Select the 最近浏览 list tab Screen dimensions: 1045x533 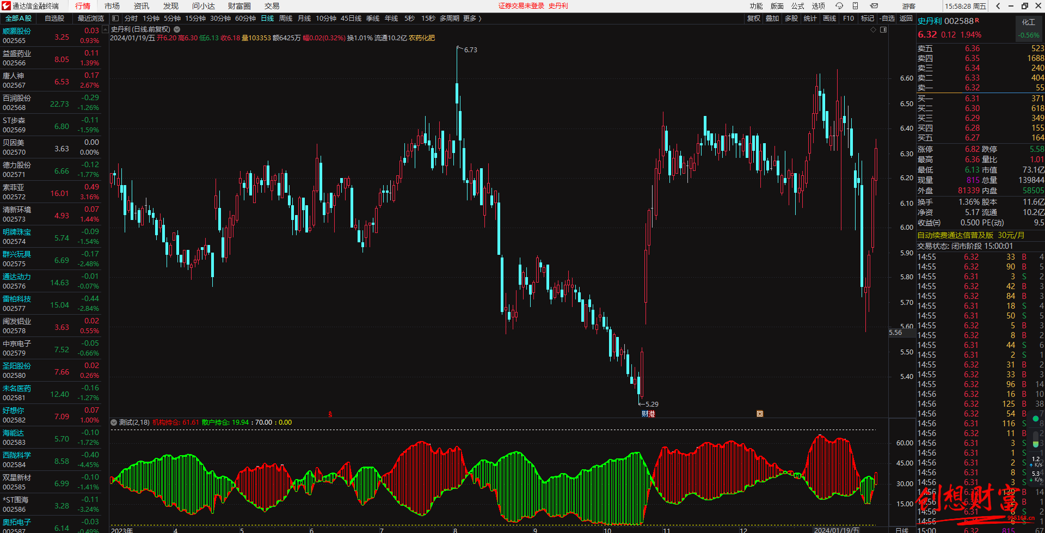91,19
